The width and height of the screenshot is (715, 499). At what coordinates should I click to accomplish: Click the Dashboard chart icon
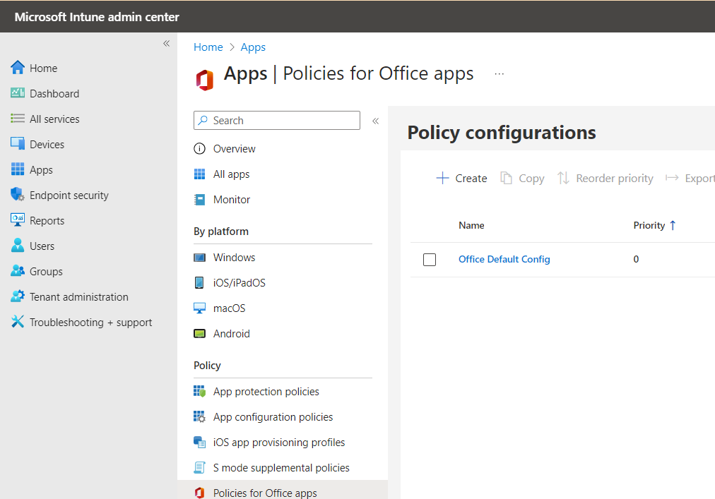[x=18, y=93]
